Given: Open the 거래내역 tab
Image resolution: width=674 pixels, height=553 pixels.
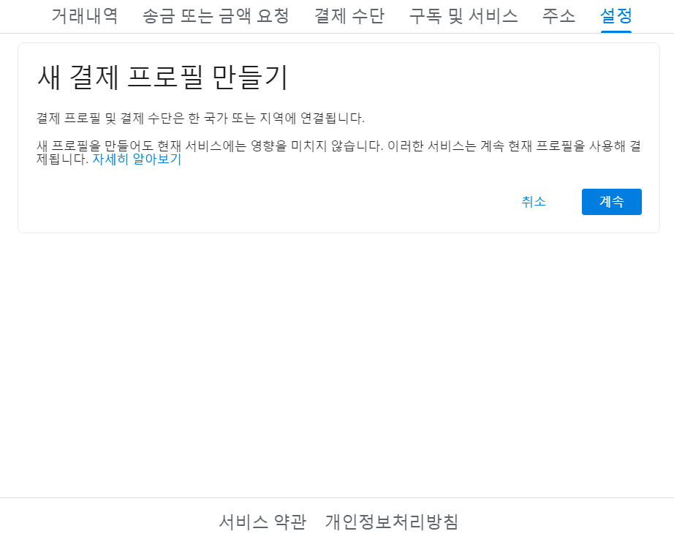Looking at the screenshot, I should tap(85, 16).
